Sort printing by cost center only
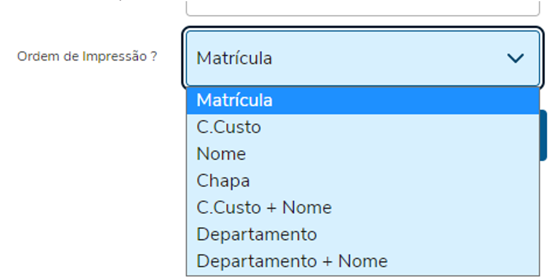Screen dimensions: 551x280 [228, 127]
